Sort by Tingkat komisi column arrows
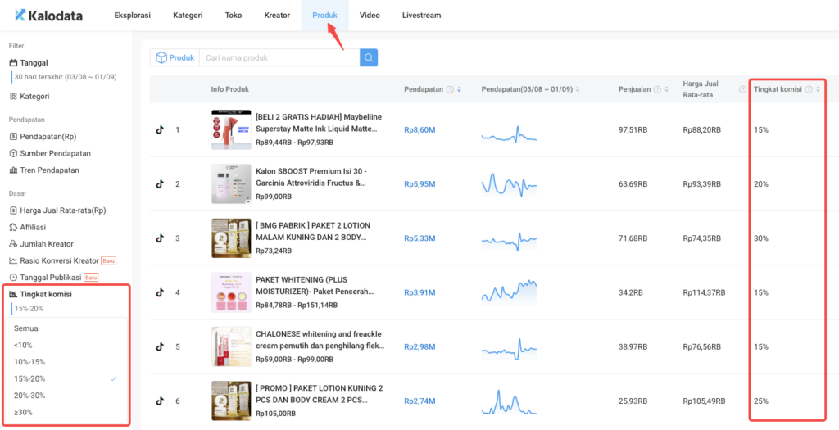839x430 pixels. tap(818, 89)
